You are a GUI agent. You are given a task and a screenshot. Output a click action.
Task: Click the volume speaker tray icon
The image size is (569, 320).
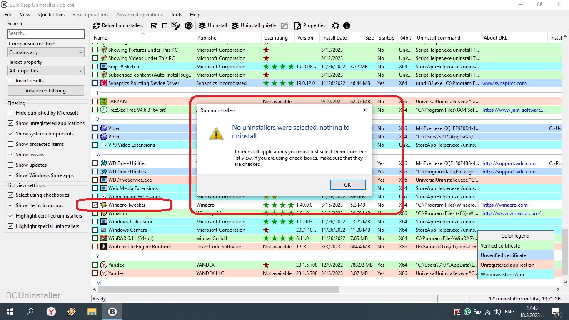click(x=497, y=312)
